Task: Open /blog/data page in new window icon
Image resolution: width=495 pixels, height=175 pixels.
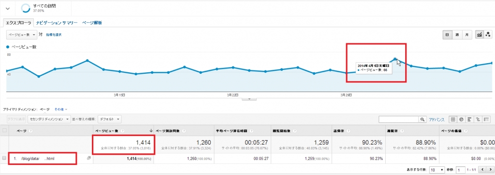Action: (x=89, y=159)
